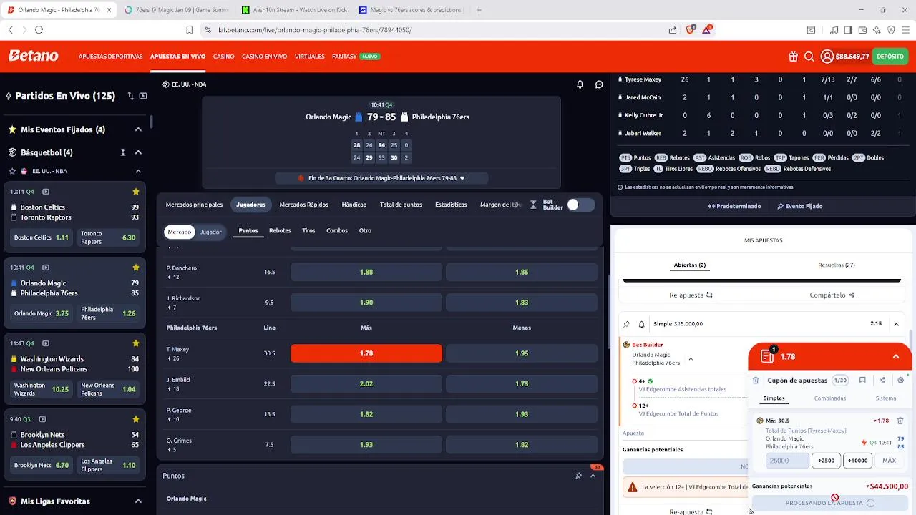The height and width of the screenshot is (515, 916).
Task: Open the Resueltas (27) bets tab
Action: click(837, 265)
